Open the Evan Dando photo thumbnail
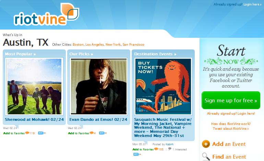 (99, 86)
